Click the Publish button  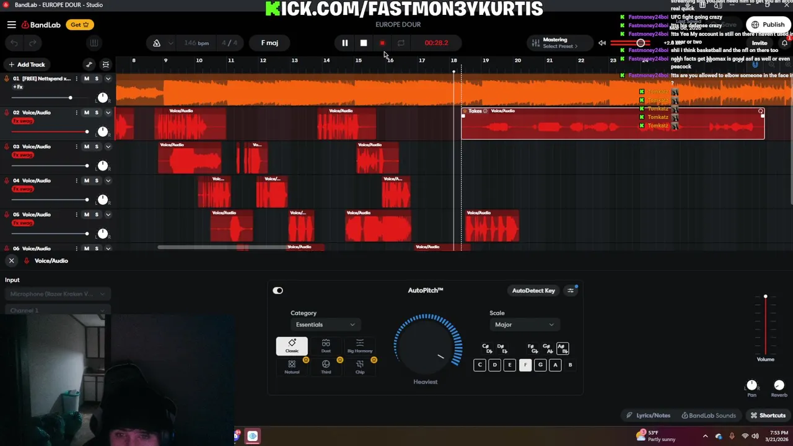coord(768,25)
